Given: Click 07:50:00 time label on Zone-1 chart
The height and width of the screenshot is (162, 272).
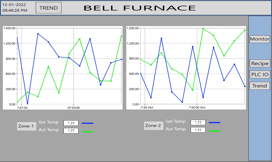Looking at the screenshot, I should (73, 108).
